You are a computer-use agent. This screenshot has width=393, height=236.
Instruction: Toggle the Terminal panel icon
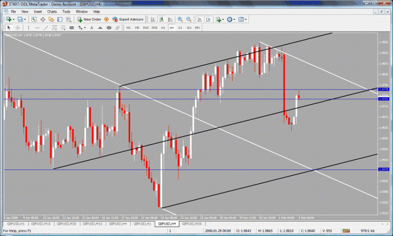(60, 19)
